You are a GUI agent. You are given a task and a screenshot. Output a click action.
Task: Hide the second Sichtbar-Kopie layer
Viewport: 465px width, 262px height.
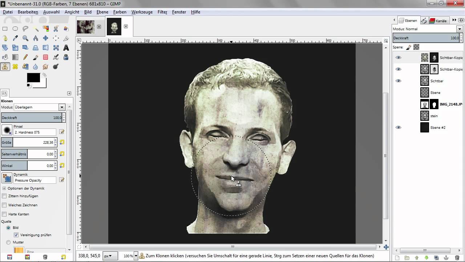[399, 69]
